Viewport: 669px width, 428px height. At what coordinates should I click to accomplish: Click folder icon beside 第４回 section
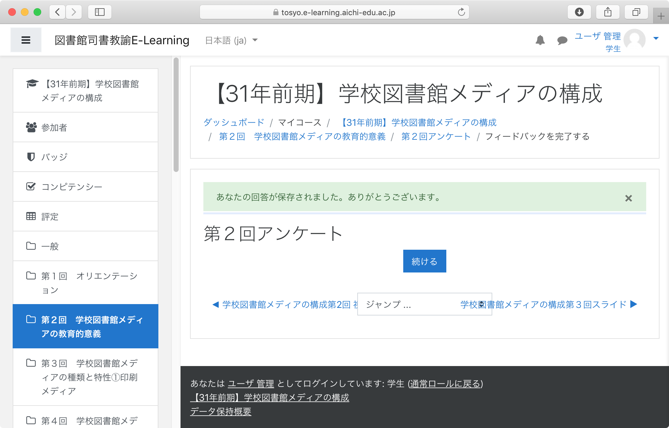tap(31, 420)
